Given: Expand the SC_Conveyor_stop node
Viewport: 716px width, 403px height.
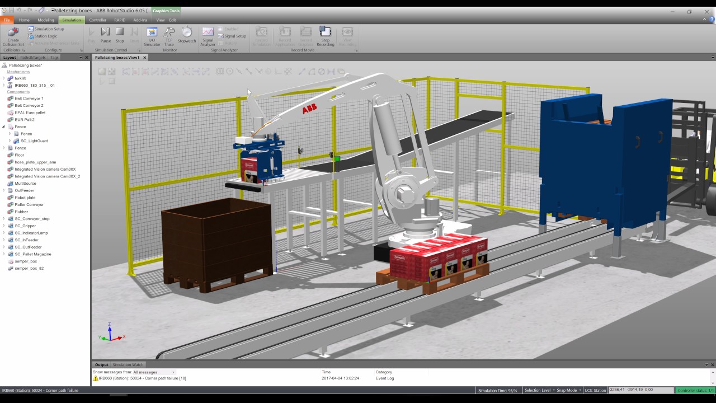Looking at the screenshot, I should click(4, 219).
